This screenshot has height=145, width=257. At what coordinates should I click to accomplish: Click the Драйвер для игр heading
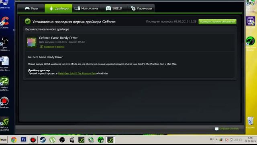[39, 70]
